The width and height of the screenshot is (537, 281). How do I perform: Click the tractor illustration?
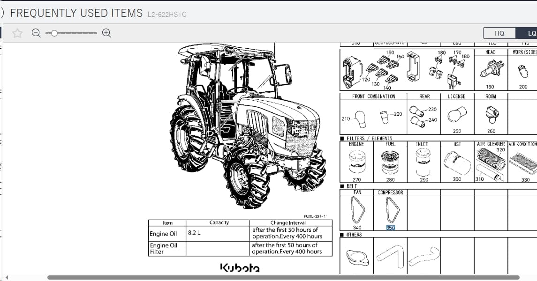pyautogui.click(x=248, y=125)
